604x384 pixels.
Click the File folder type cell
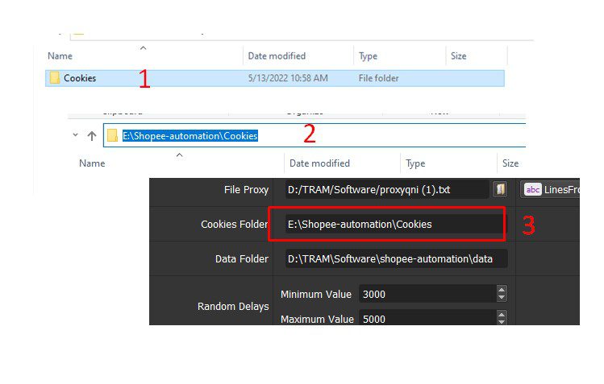[378, 78]
